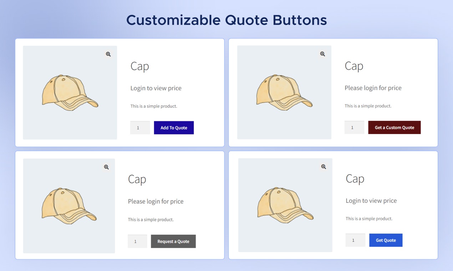Click Please login for price next to Get a Custom Quote
The image size is (453, 271).
tap(373, 88)
